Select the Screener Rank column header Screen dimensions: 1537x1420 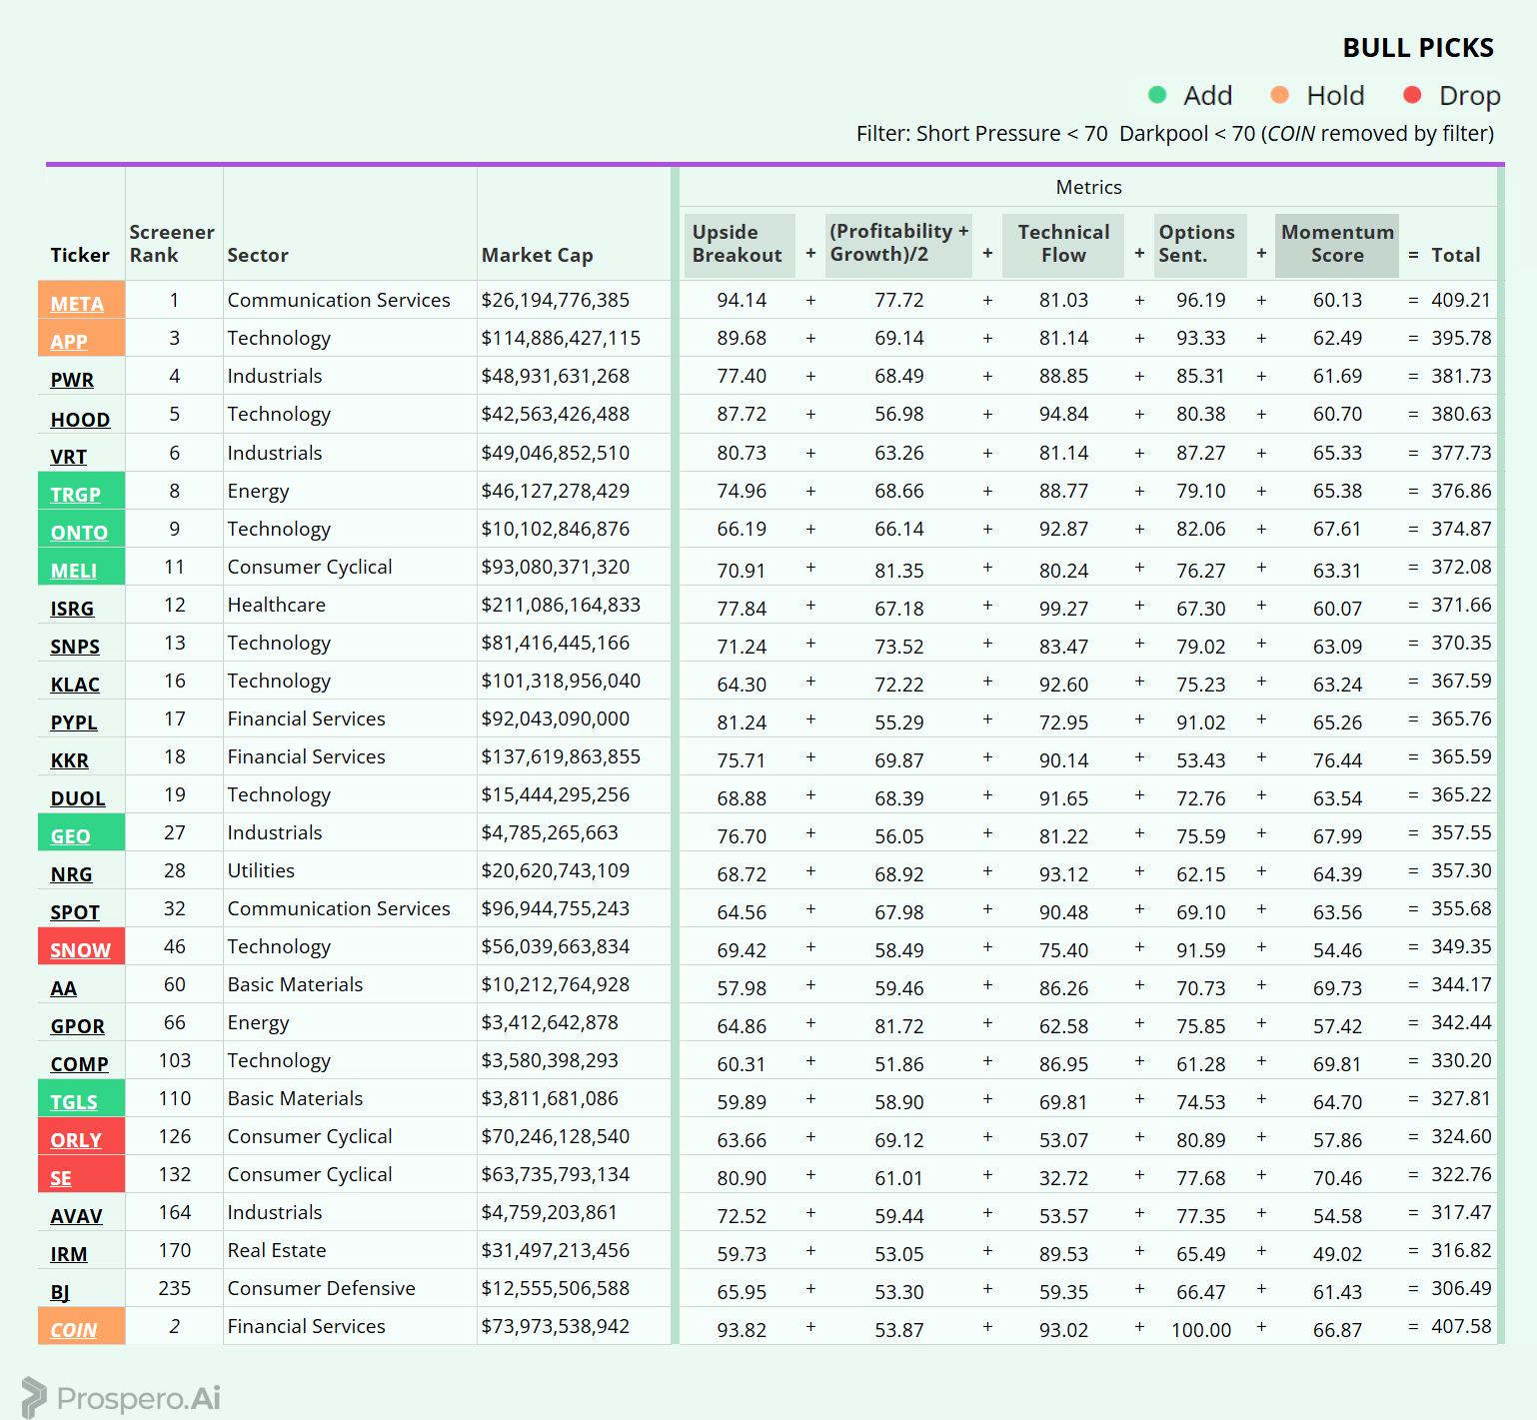point(172,244)
